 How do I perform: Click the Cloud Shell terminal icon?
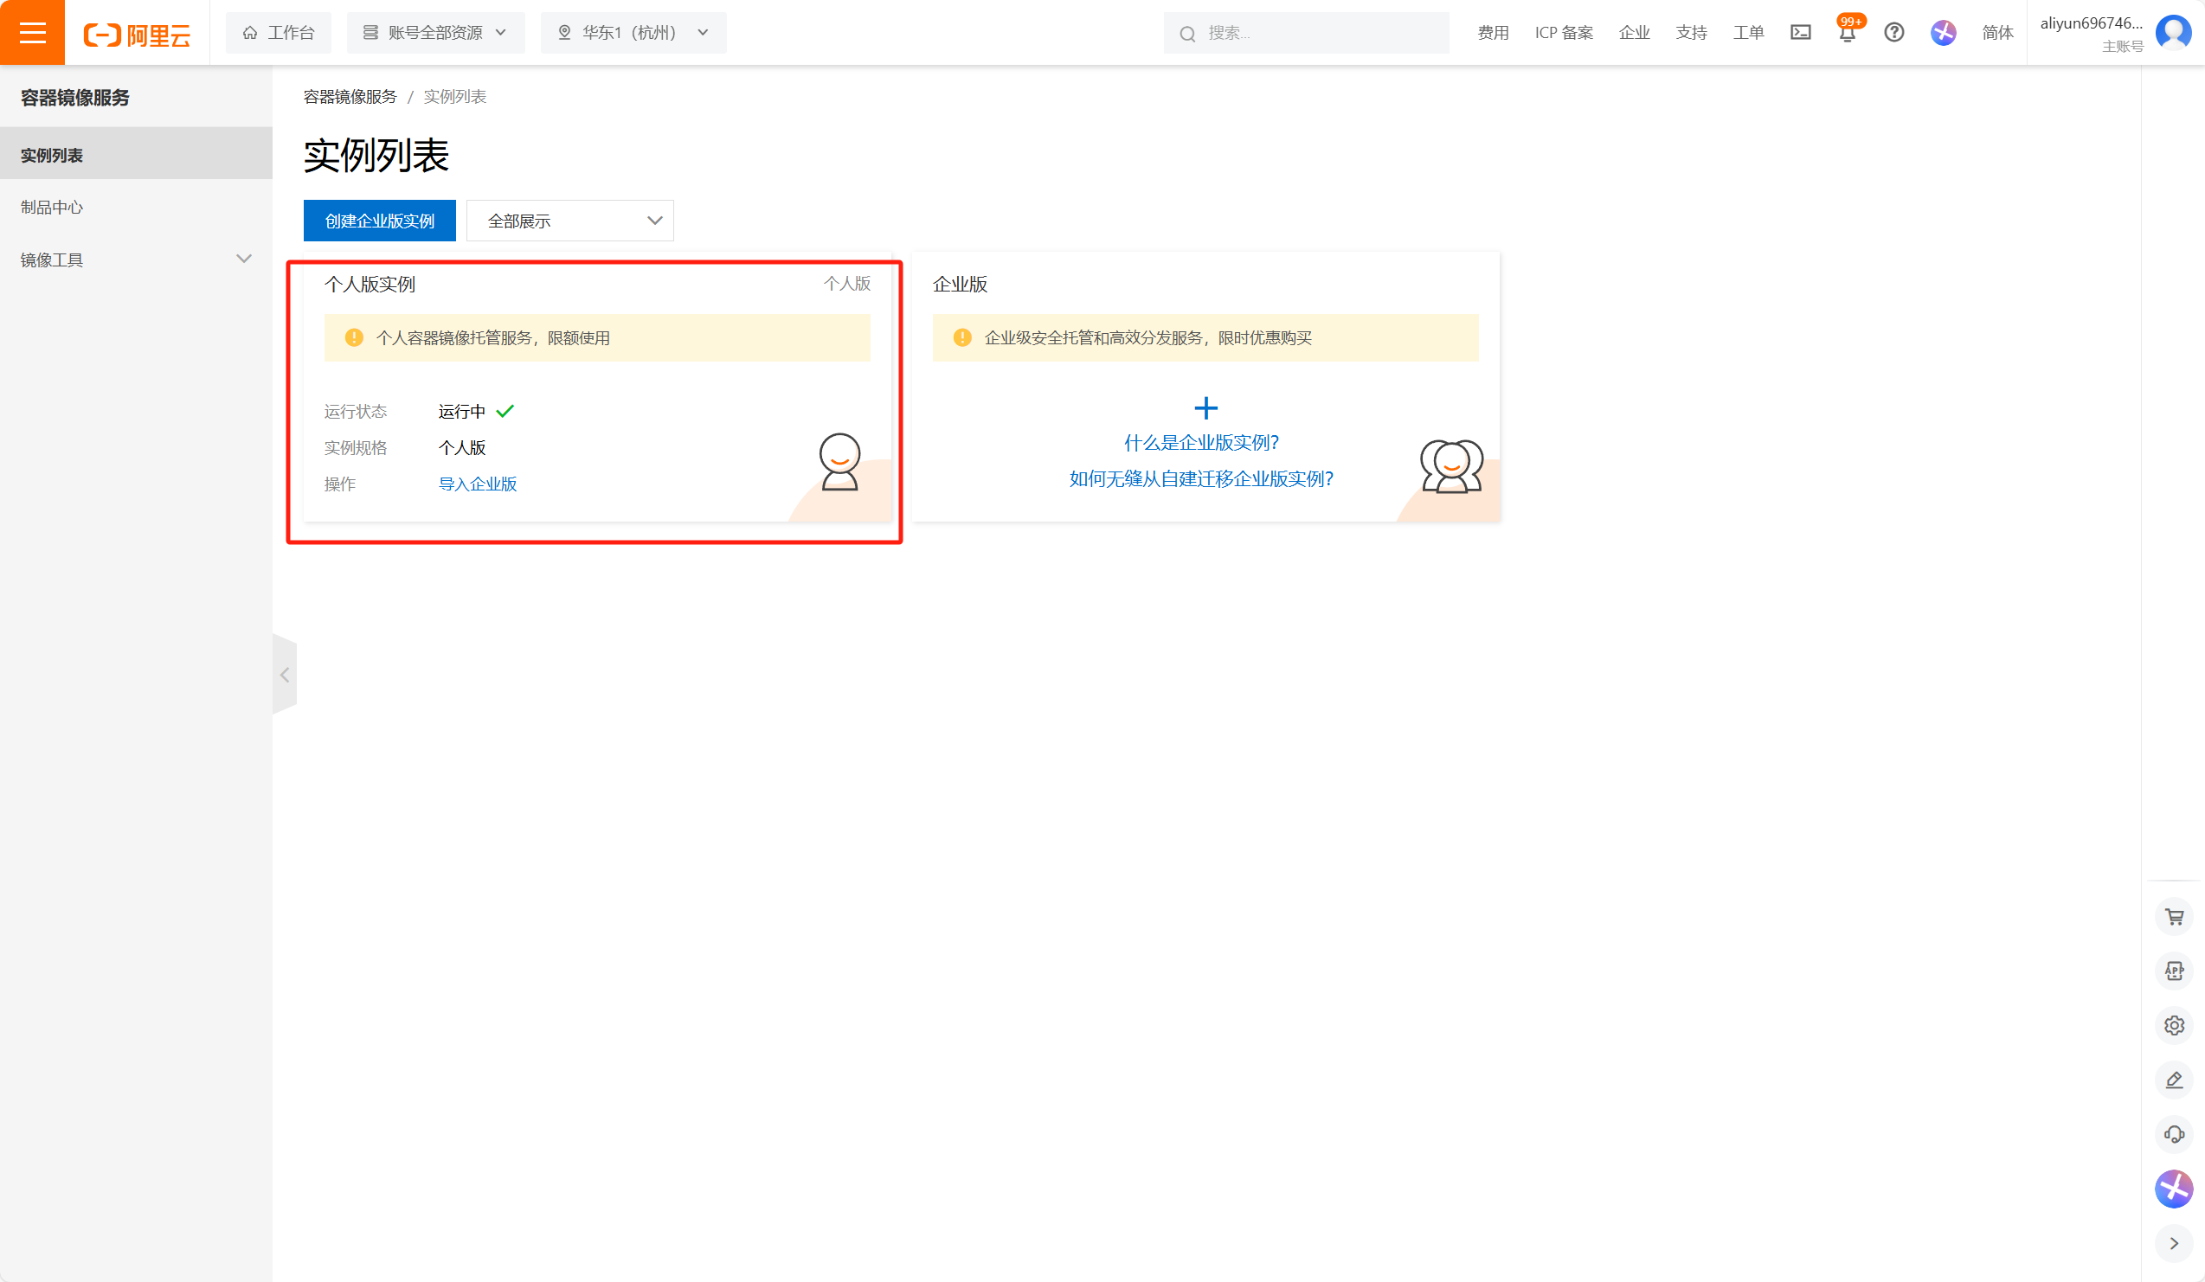(x=1800, y=32)
